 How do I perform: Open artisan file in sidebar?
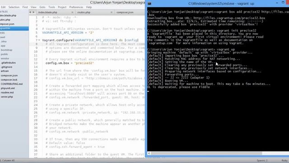click(5, 71)
